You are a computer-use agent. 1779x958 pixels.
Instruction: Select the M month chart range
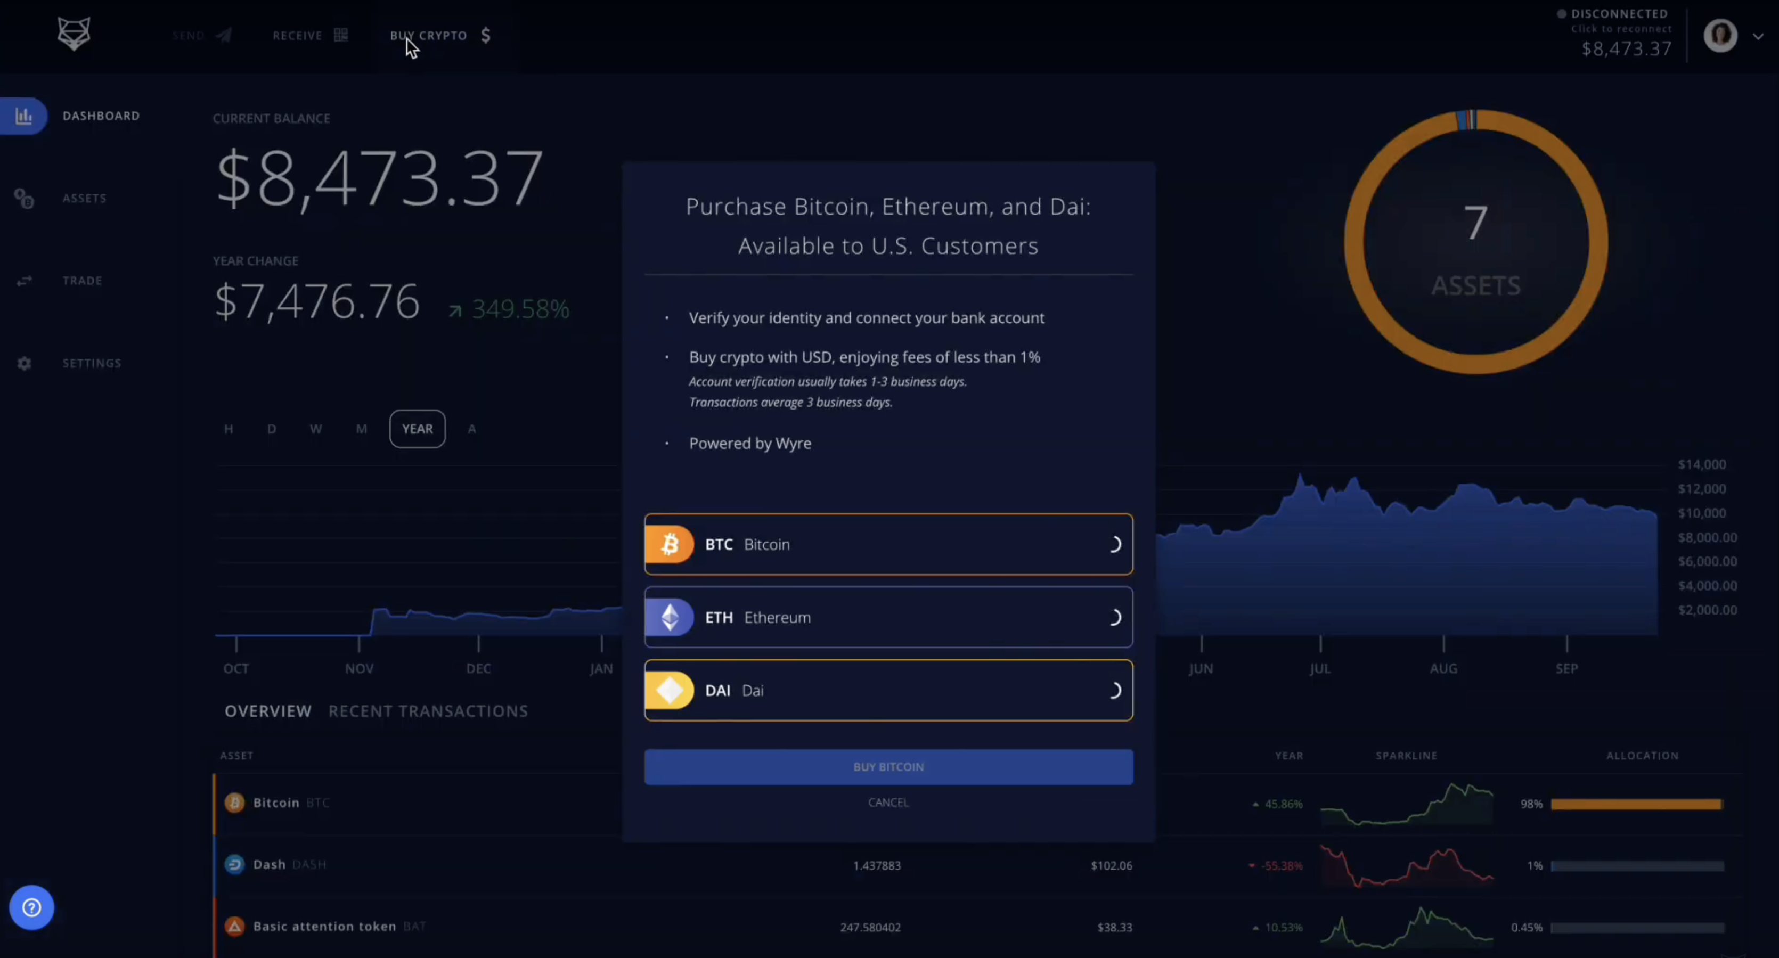click(361, 429)
